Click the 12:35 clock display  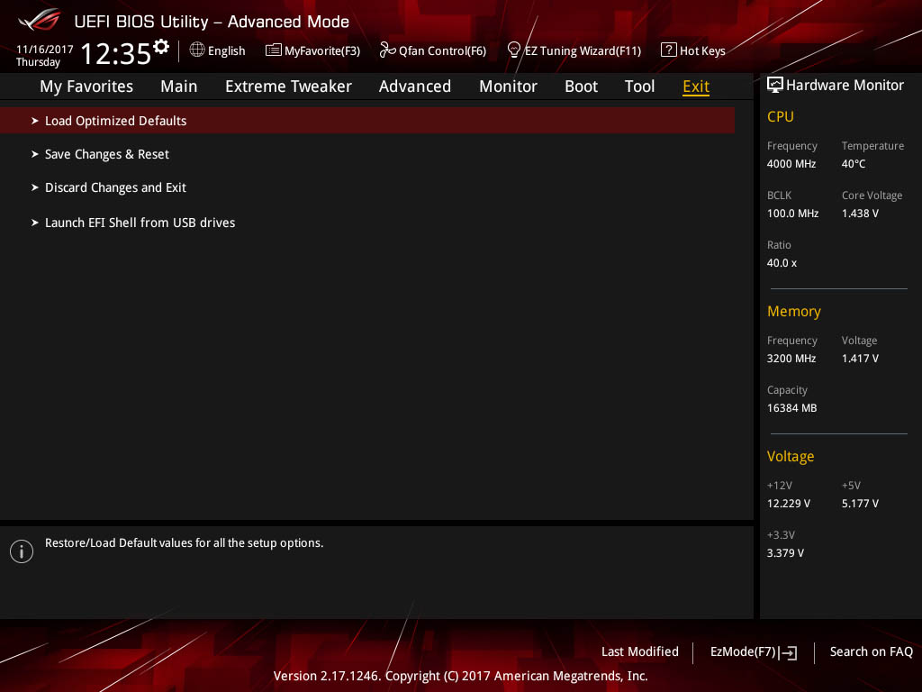tap(116, 54)
